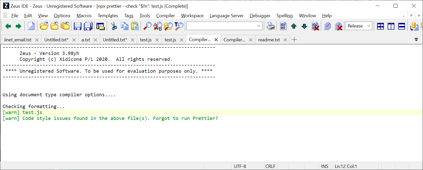Open the Workspace menu

(192, 16)
